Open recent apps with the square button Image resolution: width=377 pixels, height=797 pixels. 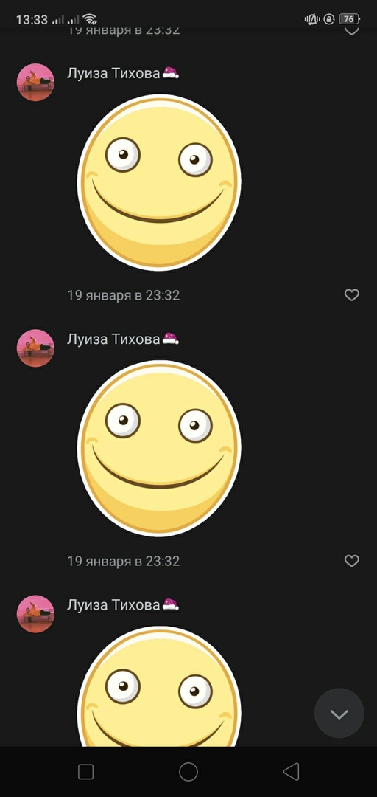tap(85, 772)
